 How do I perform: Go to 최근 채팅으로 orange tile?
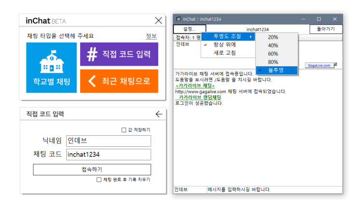pyautogui.click(x=119, y=81)
